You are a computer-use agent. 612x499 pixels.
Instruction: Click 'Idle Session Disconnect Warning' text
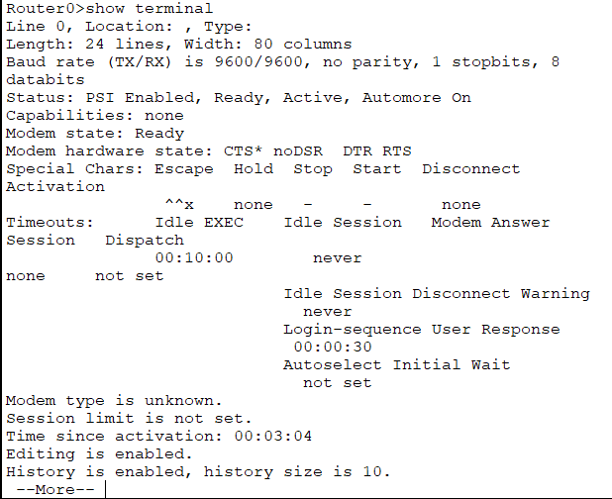(437, 294)
